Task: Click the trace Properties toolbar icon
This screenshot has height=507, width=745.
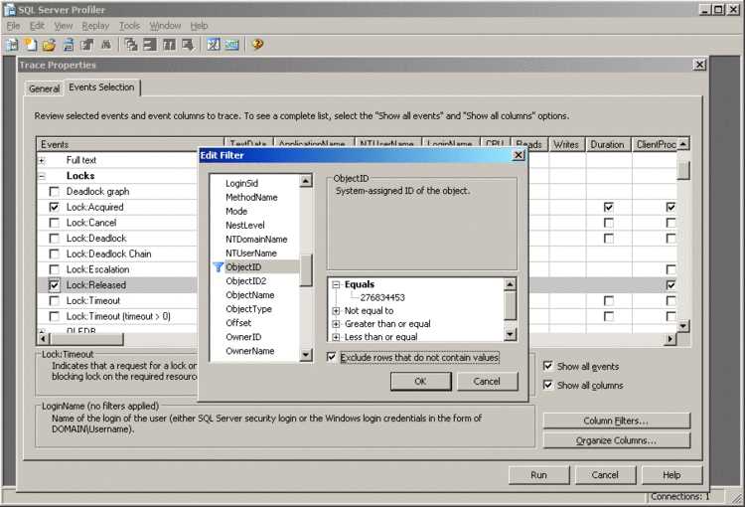Action: click(87, 45)
